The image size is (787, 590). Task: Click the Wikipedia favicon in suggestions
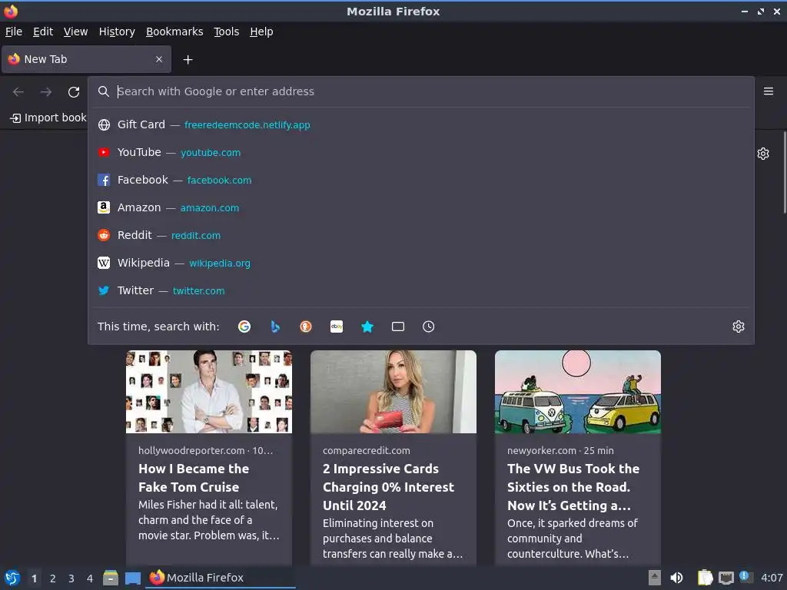click(x=104, y=263)
